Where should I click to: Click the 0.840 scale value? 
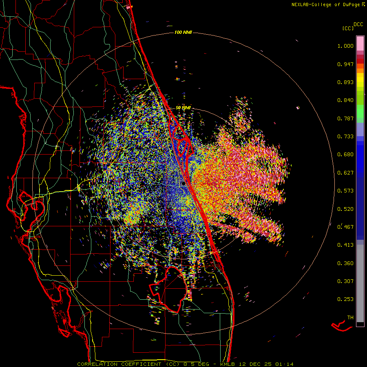point(345,100)
